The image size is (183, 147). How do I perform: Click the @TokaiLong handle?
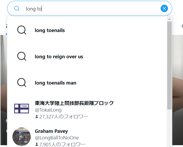48,110
